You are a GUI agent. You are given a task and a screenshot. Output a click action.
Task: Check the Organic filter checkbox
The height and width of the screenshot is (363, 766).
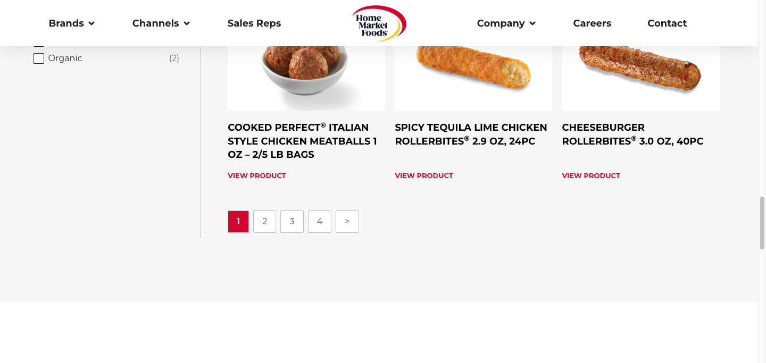pos(39,58)
